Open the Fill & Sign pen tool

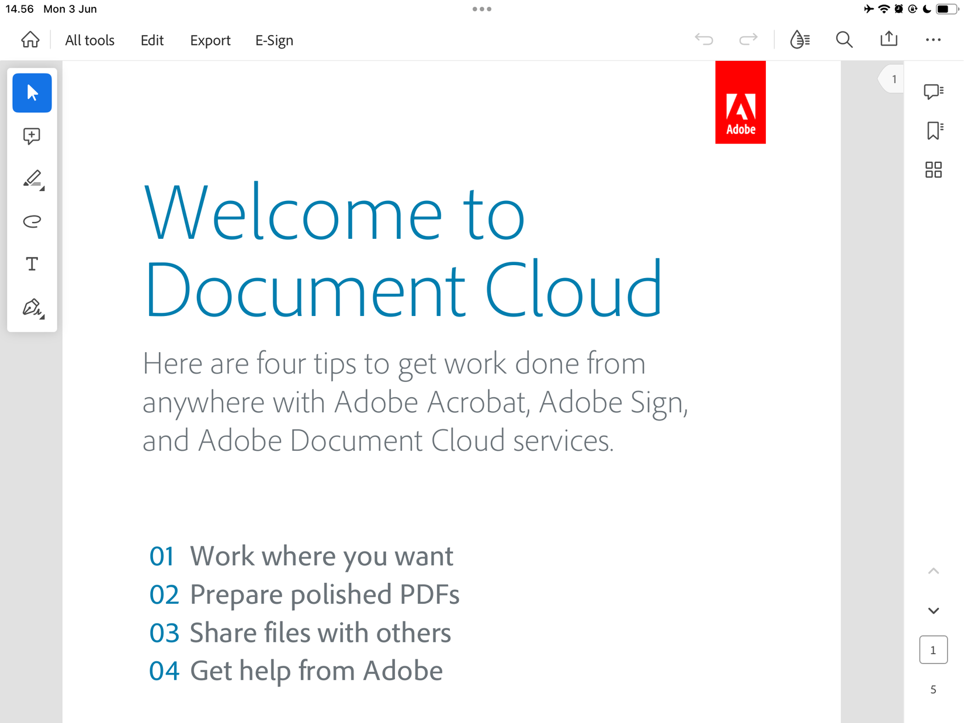(32, 307)
